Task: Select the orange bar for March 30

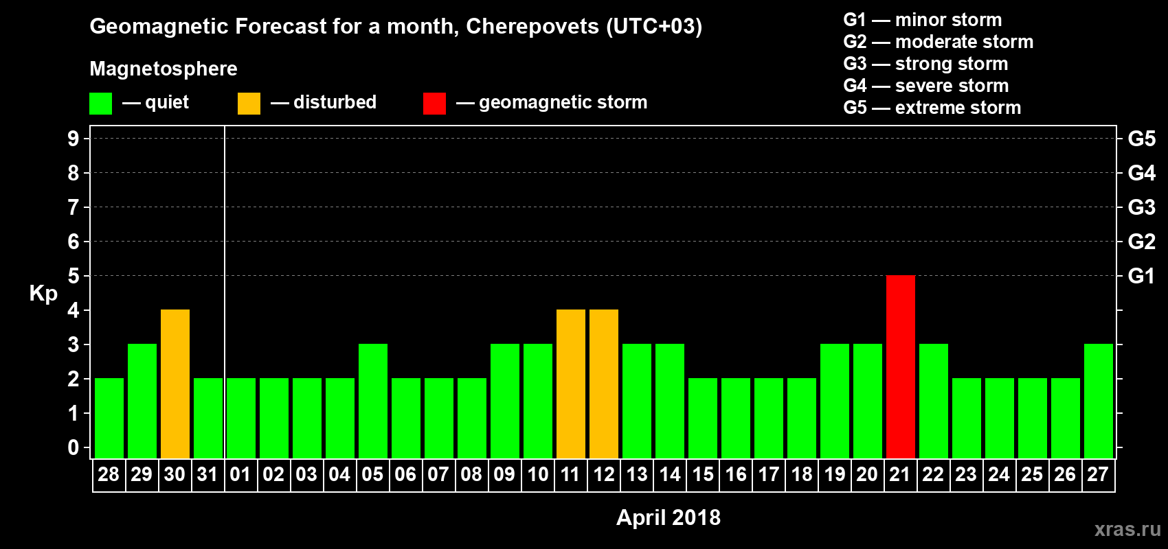Action: coord(175,384)
